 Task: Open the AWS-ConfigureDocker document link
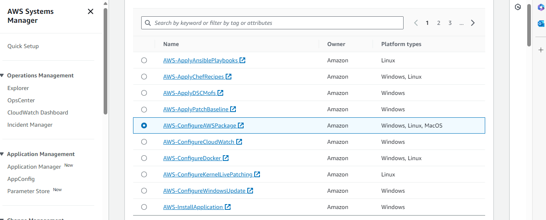pyautogui.click(x=192, y=158)
